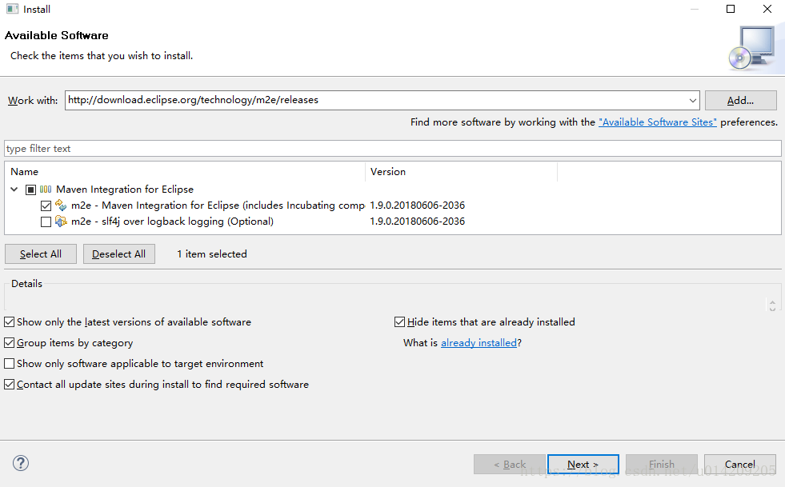This screenshot has width=785, height=487.
Task: Click the Next > button
Action: click(583, 464)
